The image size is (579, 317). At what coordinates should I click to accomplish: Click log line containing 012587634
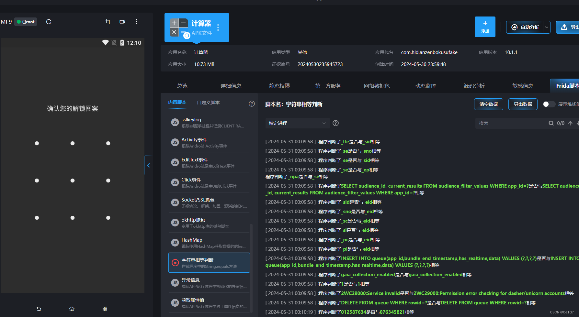(x=340, y=312)
